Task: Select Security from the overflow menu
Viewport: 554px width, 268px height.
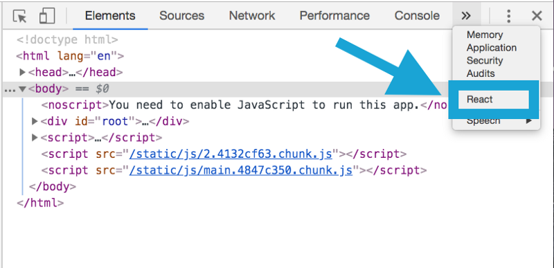Action: [x=484, y=61]
